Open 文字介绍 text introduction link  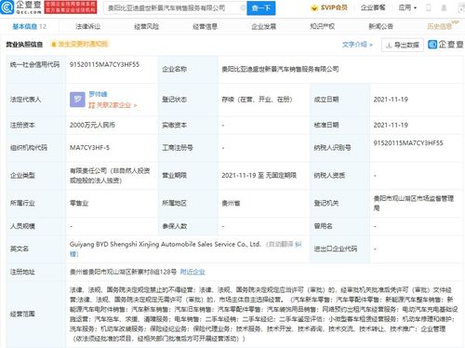coord(357,45)
